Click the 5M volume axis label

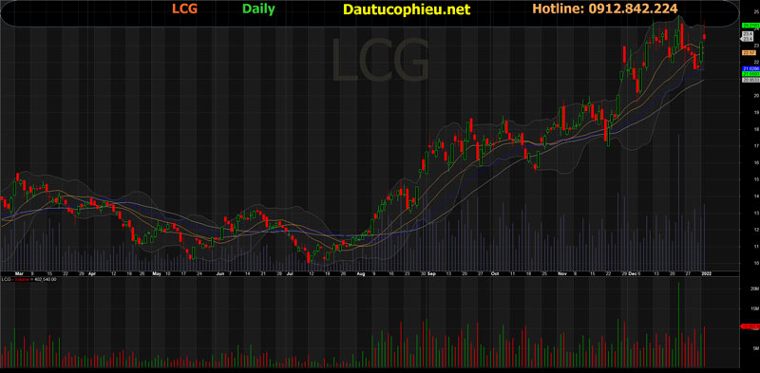[755, 347]
